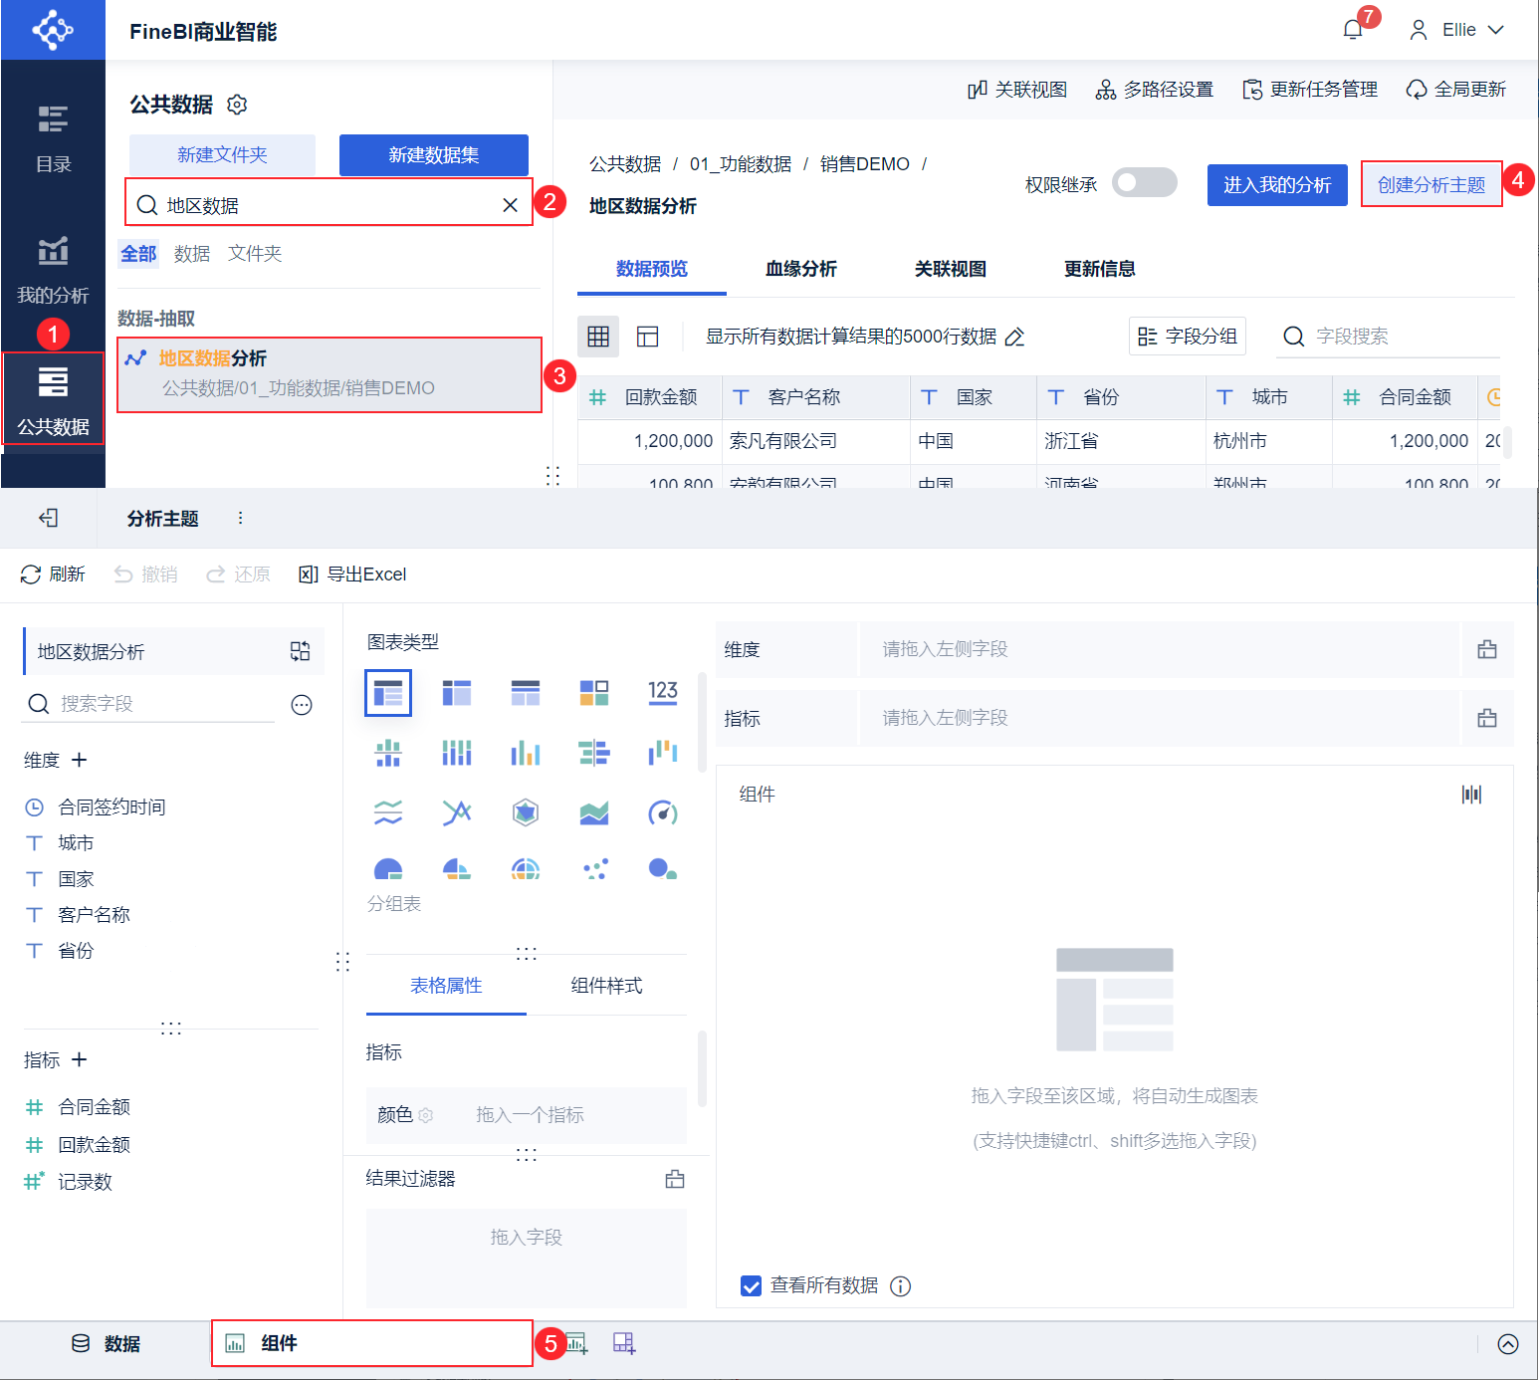Open 我的分析 in left sidebar
Image resolution: width=1539 pixels, height=1380 pixels.
point(53,270)
